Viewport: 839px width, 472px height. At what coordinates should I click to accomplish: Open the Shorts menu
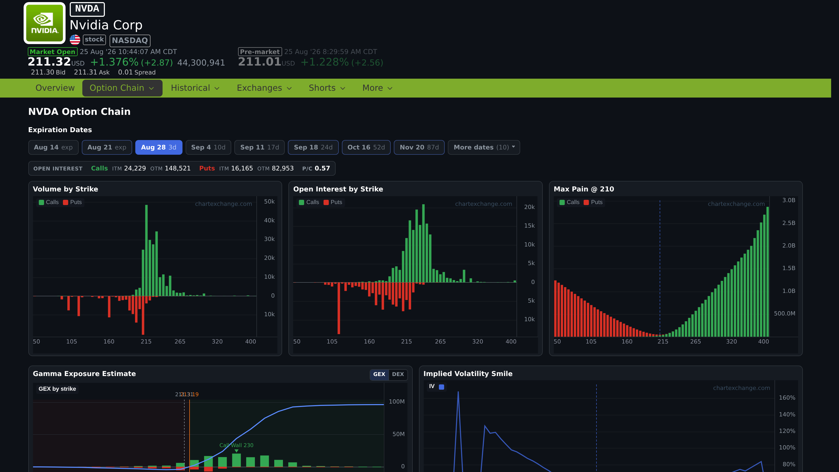click(x=327, y=88)
